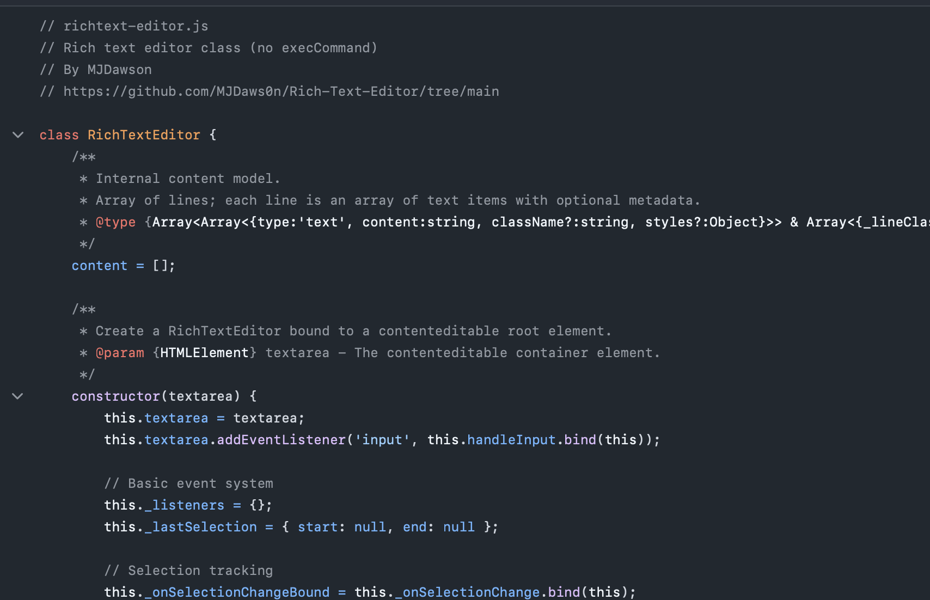Screen dimensions: 930x600
Task: Click the // By MJDawson comment line
Action: [x=96, y=69]
